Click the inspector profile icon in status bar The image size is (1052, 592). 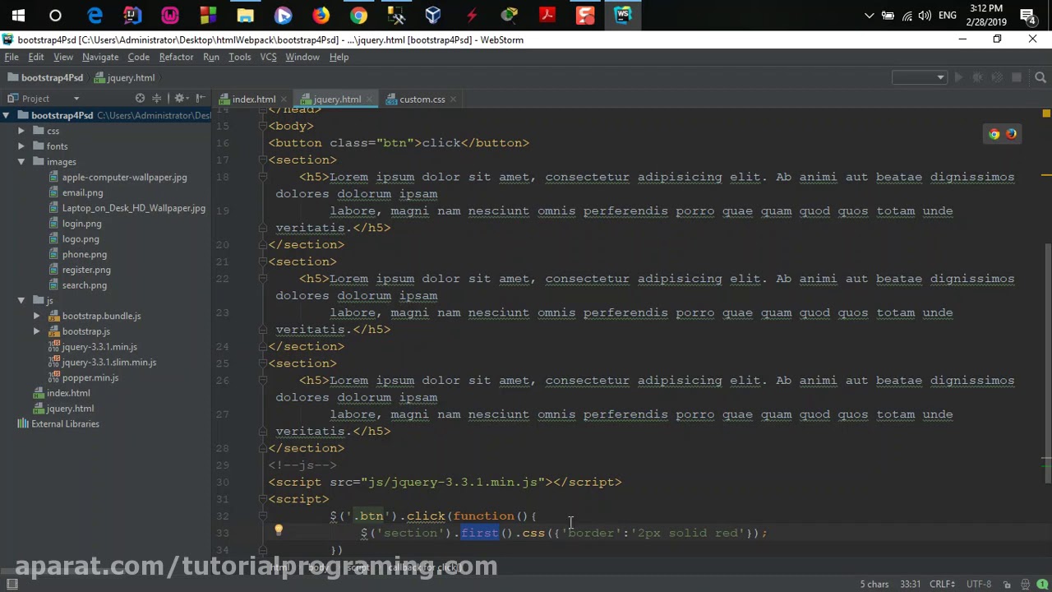click(1026, 584)
